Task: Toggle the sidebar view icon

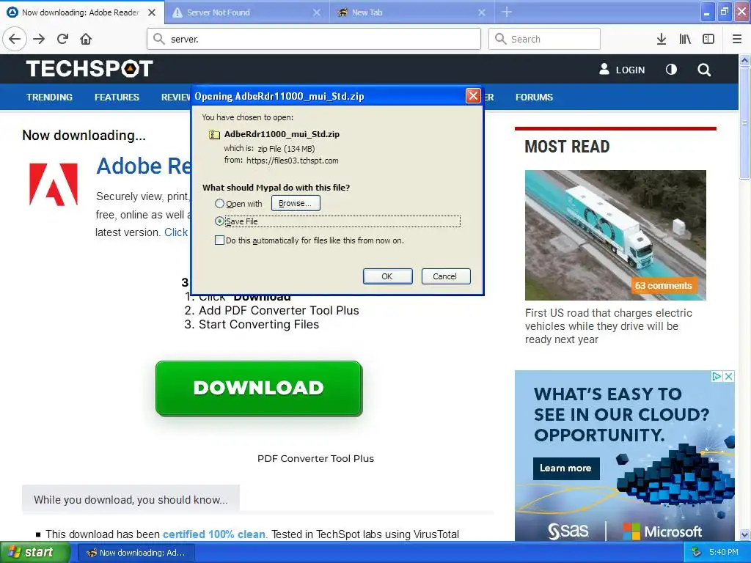Action: point(708,40)
